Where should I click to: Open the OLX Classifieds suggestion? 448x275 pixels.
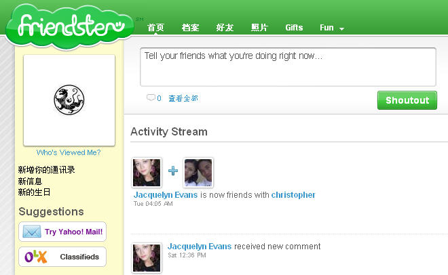click(62, 257)
